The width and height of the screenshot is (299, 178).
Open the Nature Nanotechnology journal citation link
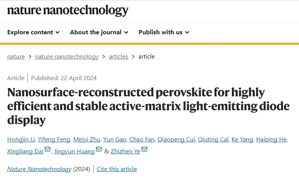tap(39, 169)
